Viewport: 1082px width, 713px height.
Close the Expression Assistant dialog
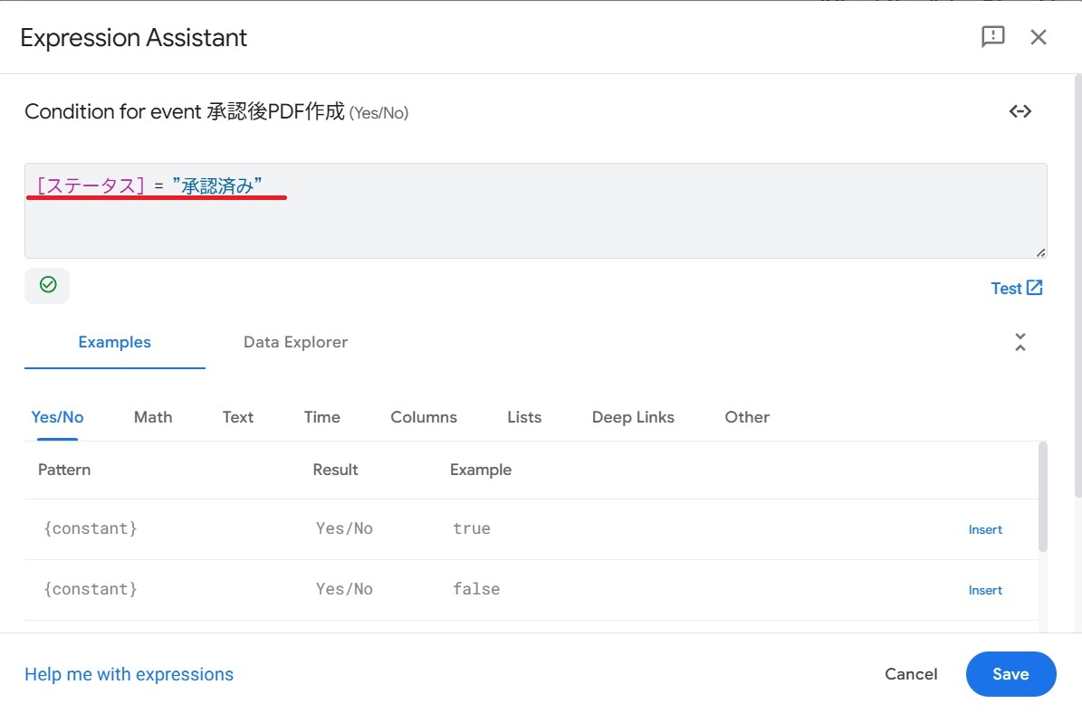pyautogui.click(x=1039, y=37)
